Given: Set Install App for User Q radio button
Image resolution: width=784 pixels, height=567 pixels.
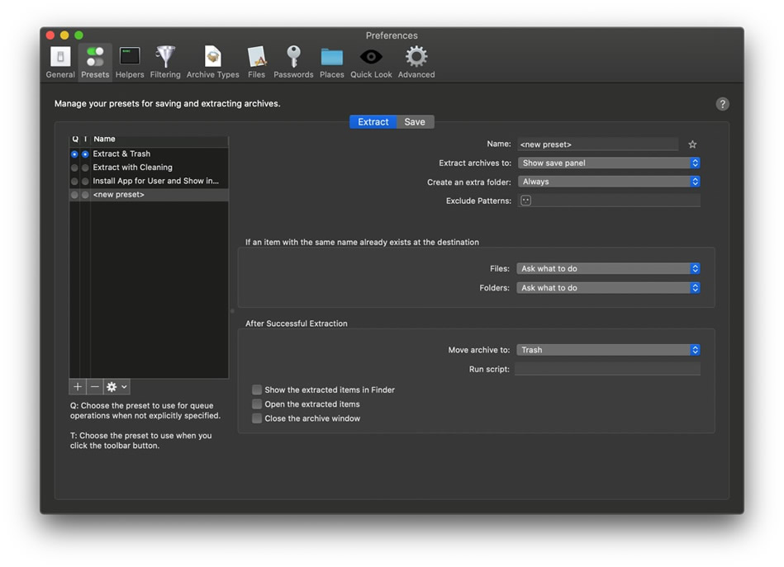Looking at the screenshot, I should pos(74,181).
